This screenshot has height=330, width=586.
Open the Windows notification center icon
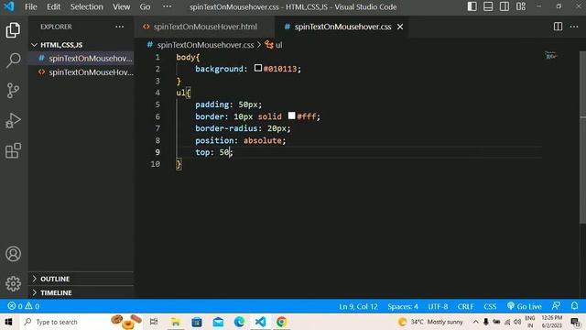click(575, 322)
